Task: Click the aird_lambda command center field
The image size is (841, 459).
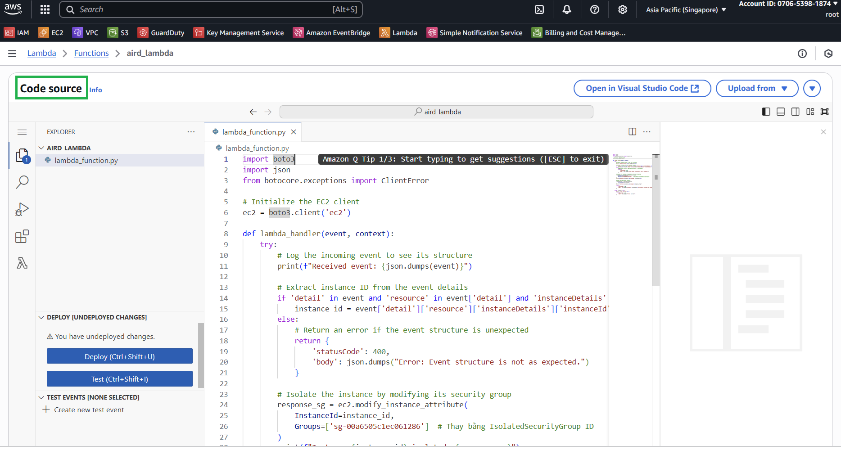Action: [x=436, y=112]
